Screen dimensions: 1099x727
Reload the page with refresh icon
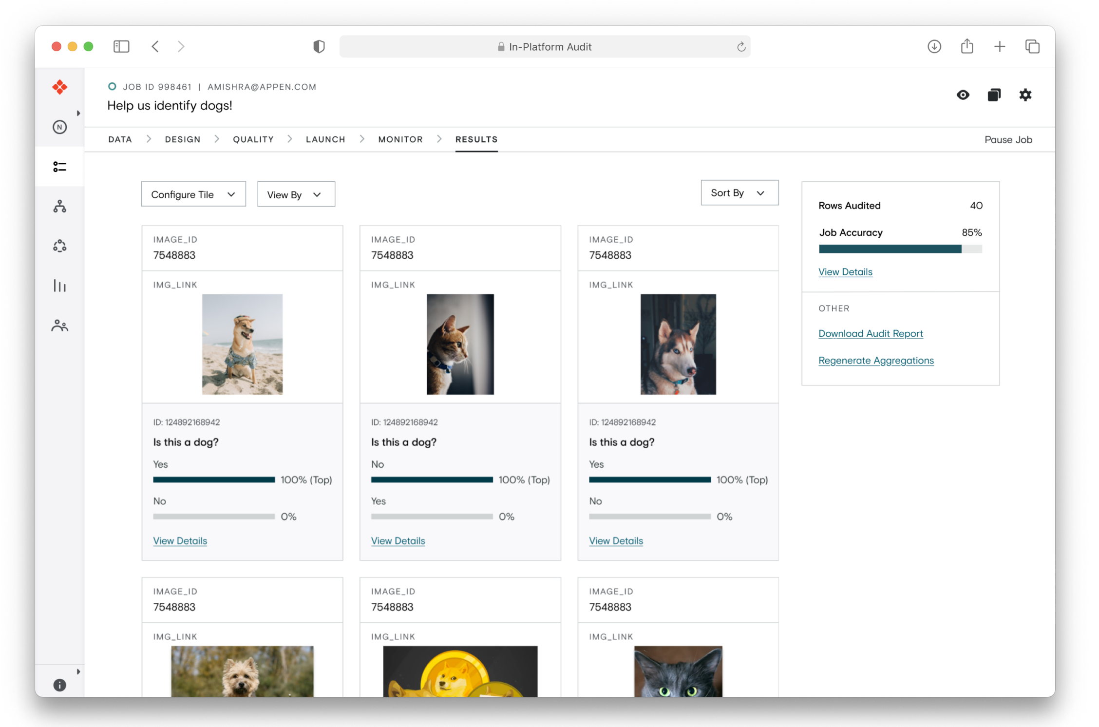pos(741,47)
